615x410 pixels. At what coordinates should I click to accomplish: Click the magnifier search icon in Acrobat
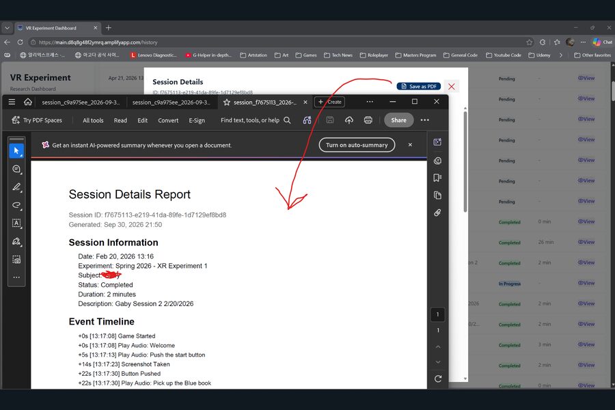[287, 120]
